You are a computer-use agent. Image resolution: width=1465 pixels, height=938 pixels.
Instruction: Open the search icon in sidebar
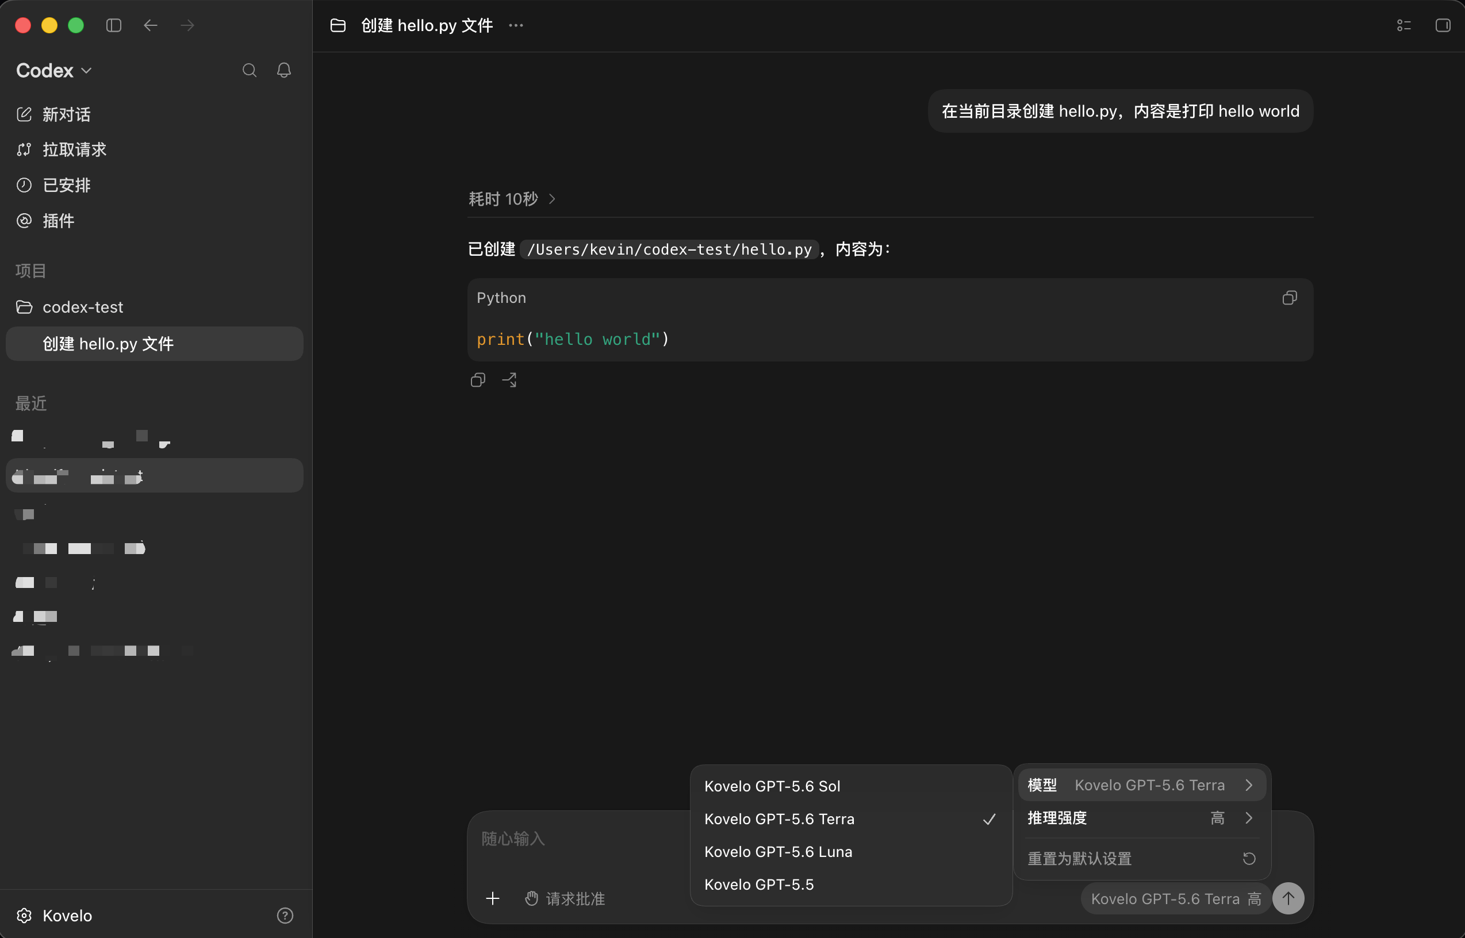(x=249, y=70)
